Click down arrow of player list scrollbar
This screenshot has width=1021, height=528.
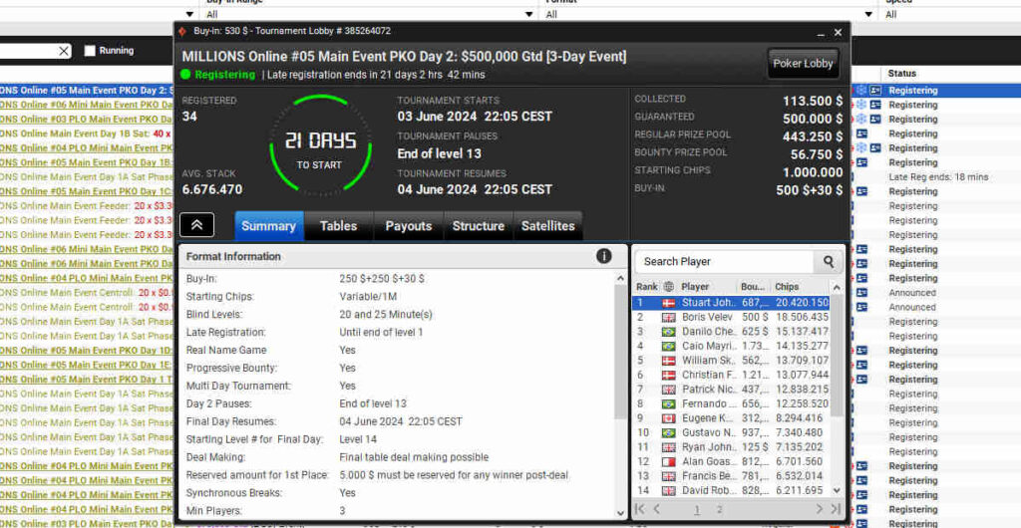tap(838, 491)
